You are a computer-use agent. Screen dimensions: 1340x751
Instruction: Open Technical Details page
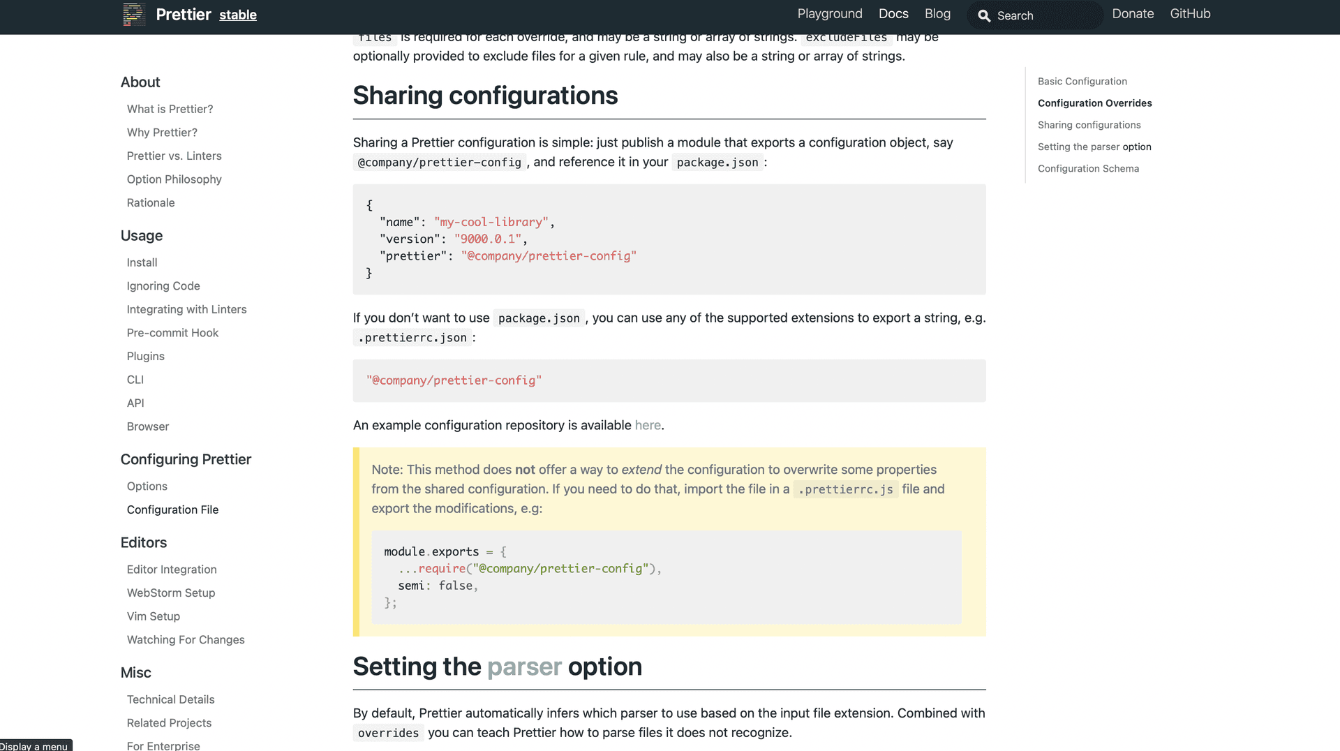click(170, 699)
